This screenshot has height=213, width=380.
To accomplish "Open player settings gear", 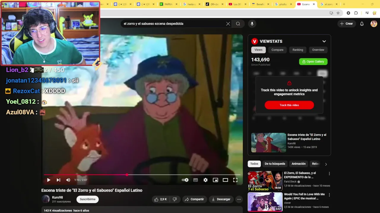I will pyautogui.click(x=205, y=180).
